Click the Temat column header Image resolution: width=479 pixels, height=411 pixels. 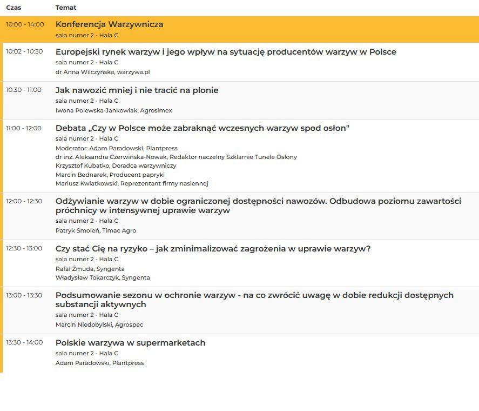pyautogui.click(x=66, y=8)
